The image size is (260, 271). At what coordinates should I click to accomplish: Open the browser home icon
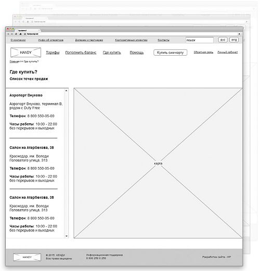point(20,34)
